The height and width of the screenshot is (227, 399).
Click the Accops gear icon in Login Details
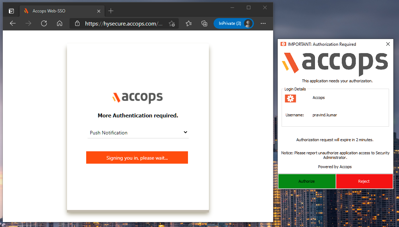pyautogui.click(x=290, y=98)
